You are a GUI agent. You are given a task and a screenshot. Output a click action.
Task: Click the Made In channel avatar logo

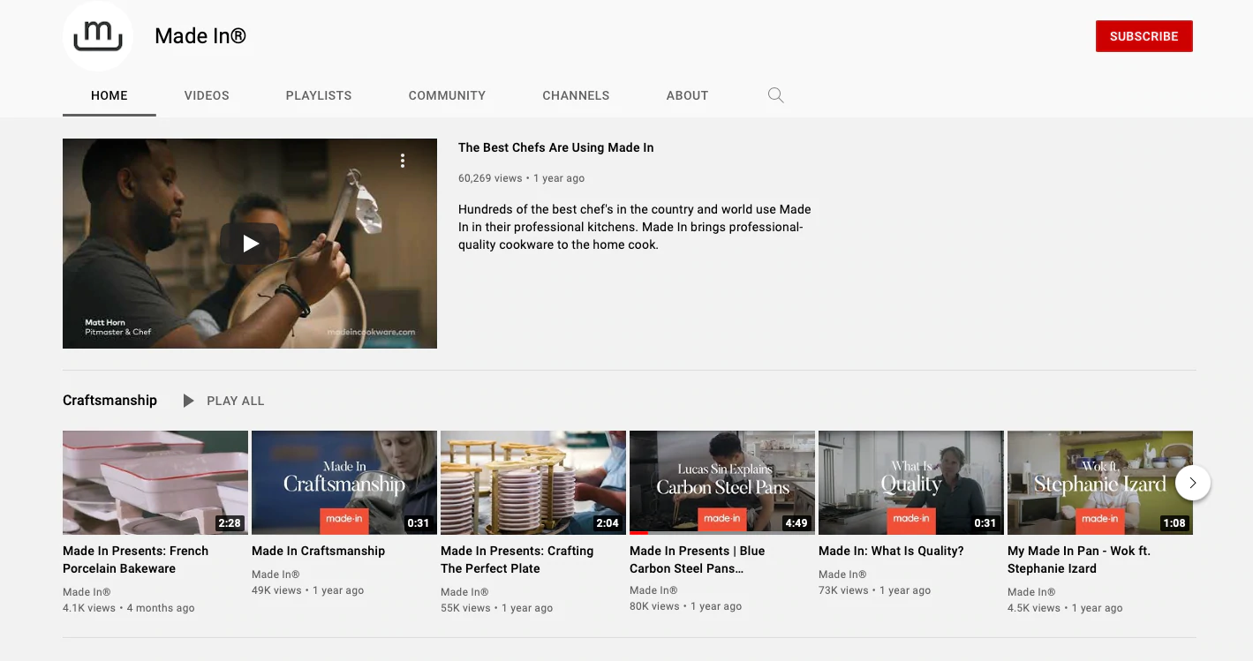pos(97,36)
